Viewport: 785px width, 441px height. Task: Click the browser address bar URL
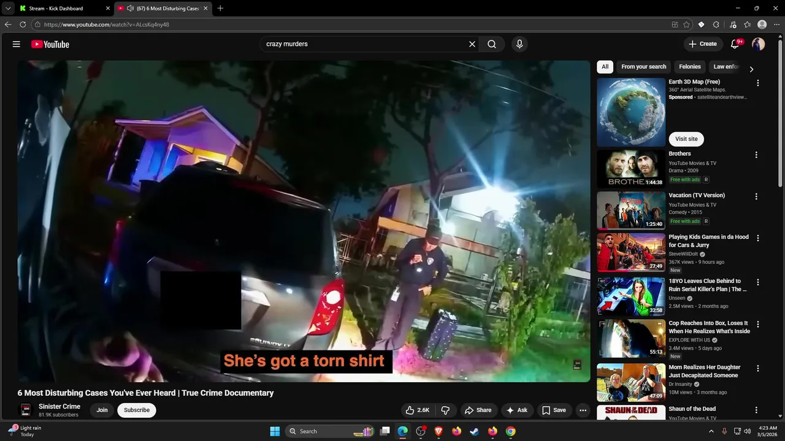tap(107, 24)
